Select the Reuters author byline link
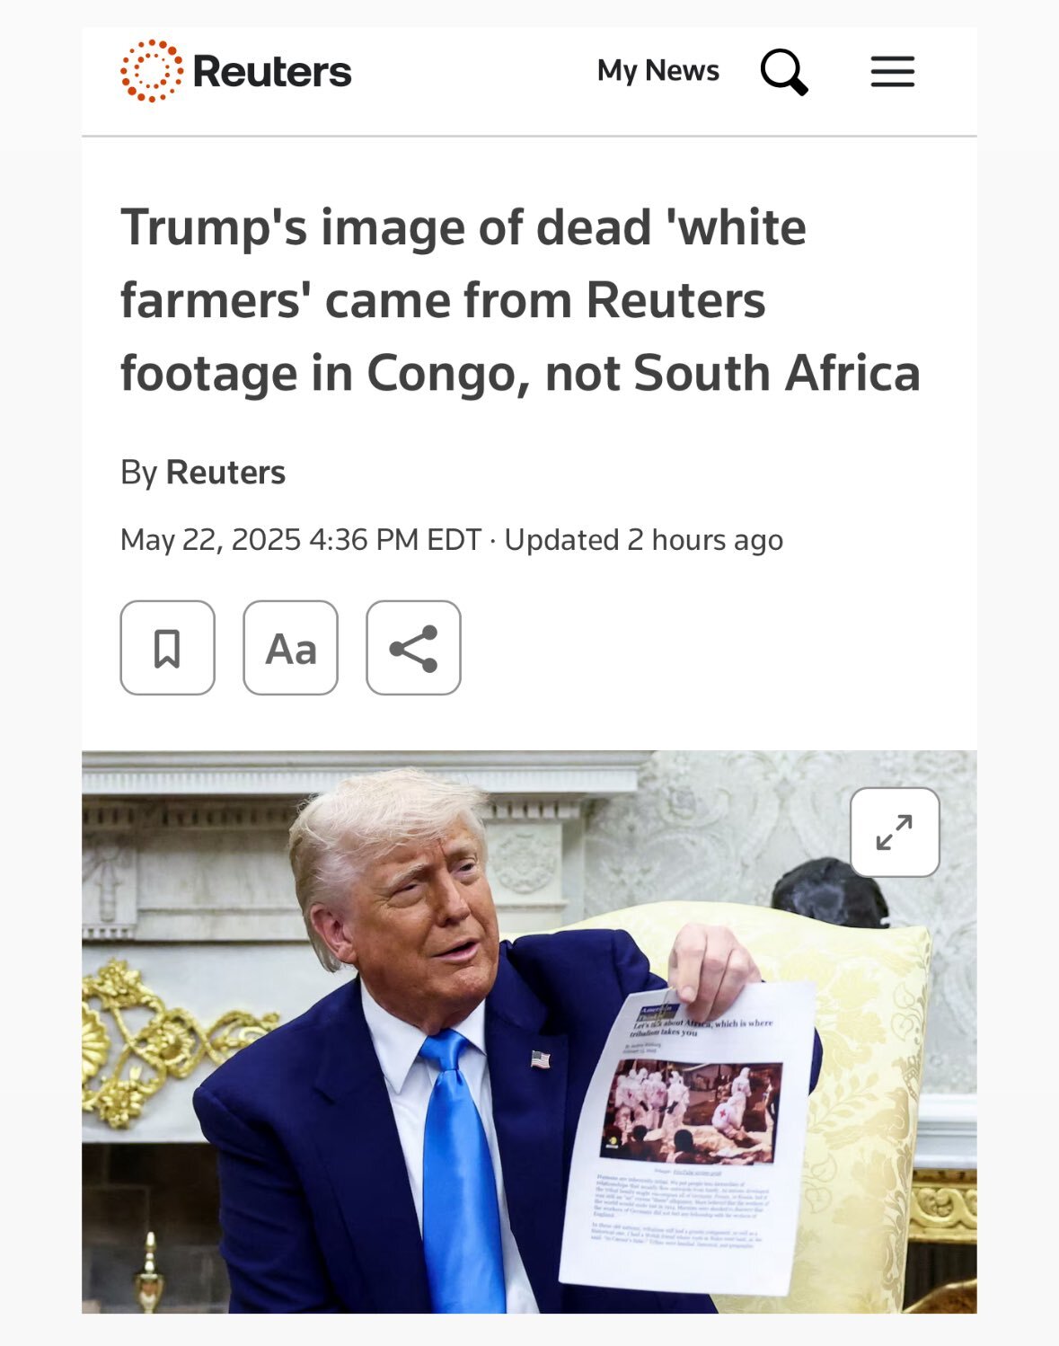Viewport: 1059px width, 1346px height. pyautogui.click(x=225, y=473)
